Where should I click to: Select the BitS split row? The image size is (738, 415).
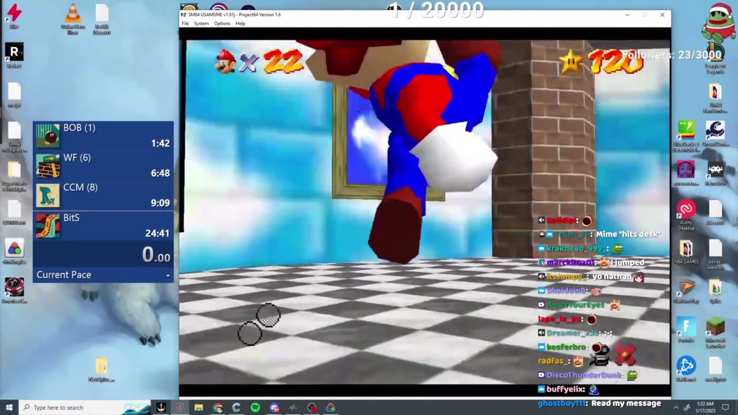pos(103,226)
